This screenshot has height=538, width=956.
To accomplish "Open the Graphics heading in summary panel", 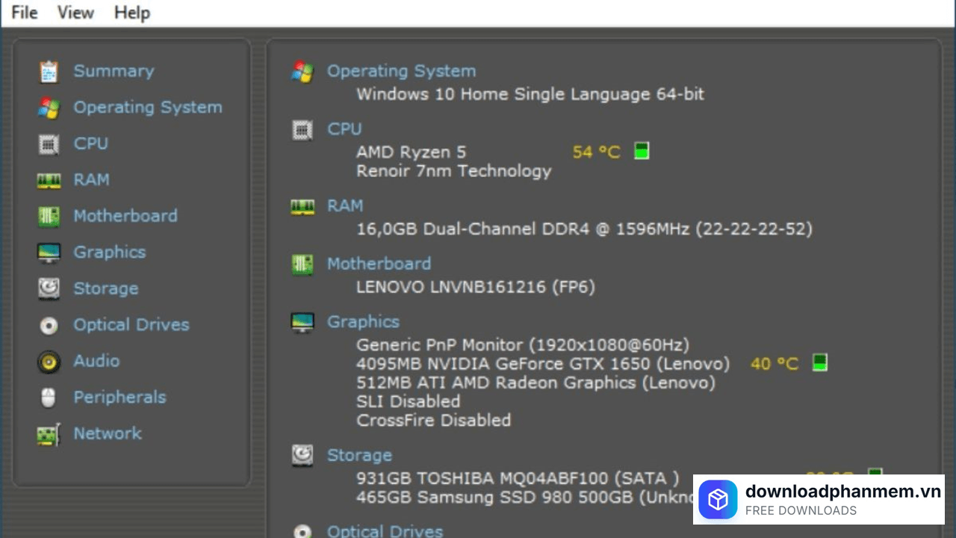I will point(363,322).
